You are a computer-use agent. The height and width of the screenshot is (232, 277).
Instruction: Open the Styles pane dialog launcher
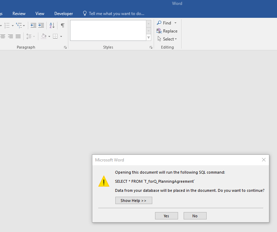(x=151, y=47)
